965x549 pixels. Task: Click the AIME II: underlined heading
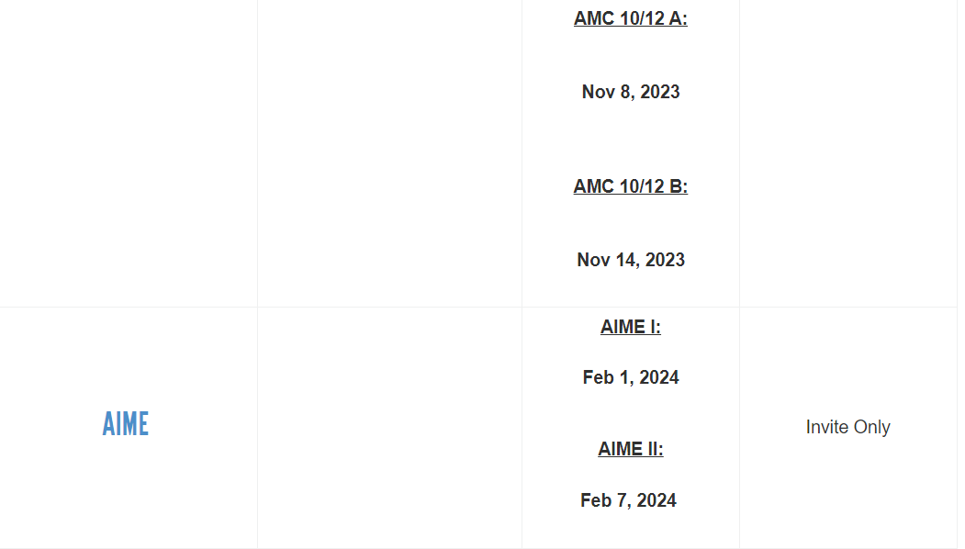tap(630, 449)
